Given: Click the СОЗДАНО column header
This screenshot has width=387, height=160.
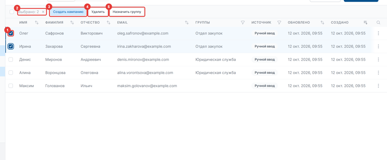Looking at the screenshot, I should [x=340, y=23].
